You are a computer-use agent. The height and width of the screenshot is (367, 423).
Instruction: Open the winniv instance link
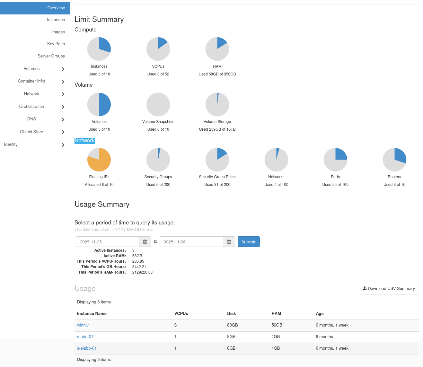click(x=83, y=325)
